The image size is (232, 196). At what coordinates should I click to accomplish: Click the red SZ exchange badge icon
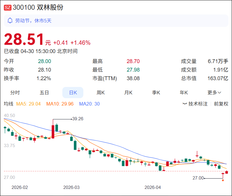pyautogui.click(x=8, y=8)
